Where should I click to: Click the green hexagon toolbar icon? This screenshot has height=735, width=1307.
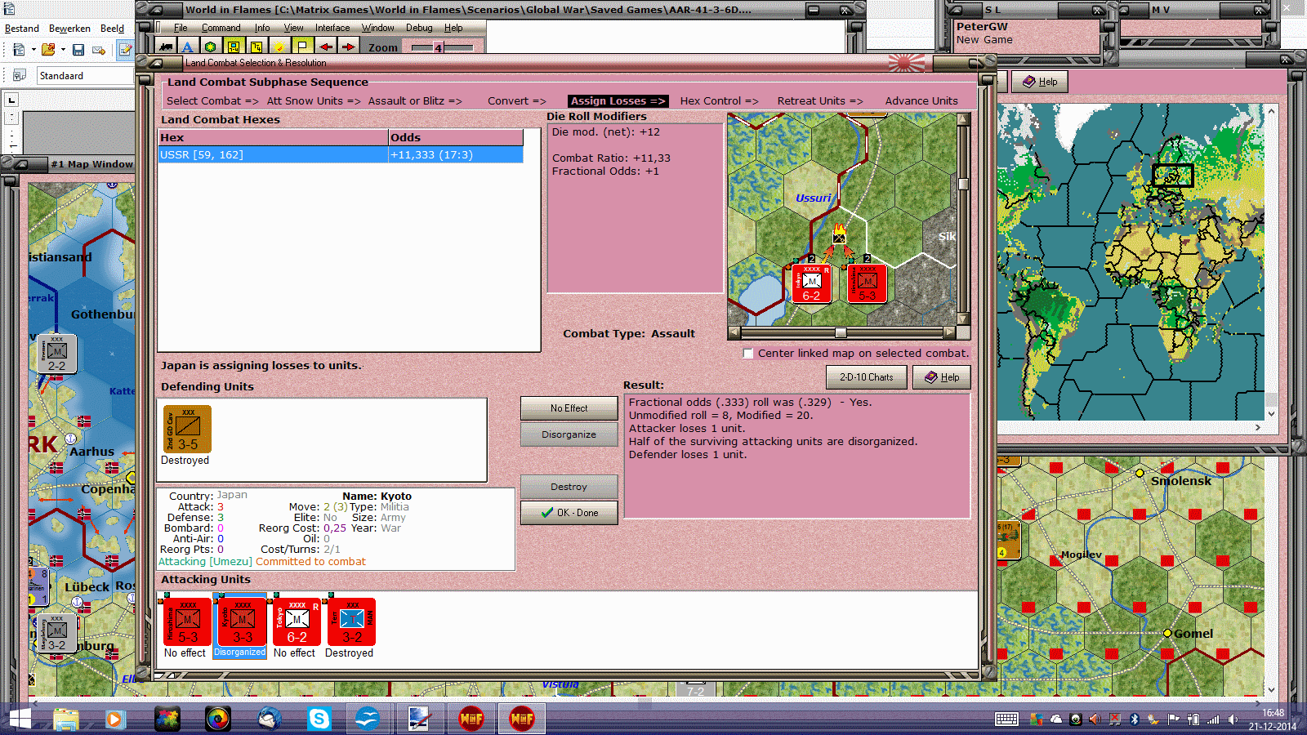[x=211, y=47]
